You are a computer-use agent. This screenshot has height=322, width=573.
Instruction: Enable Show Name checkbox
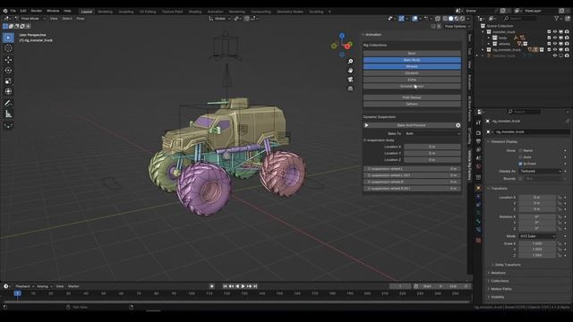click(x=521, y=150)
